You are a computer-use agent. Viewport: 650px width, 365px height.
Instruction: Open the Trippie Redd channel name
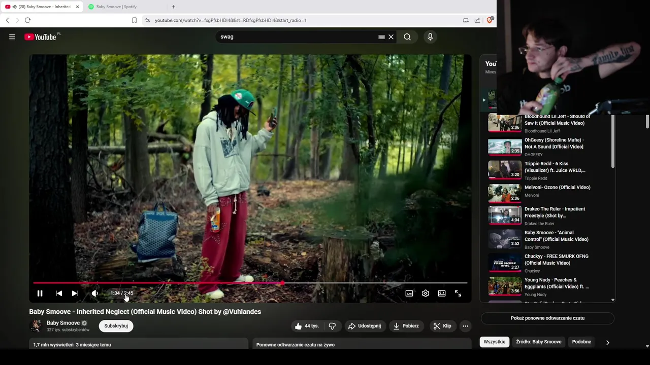[536, 178]
